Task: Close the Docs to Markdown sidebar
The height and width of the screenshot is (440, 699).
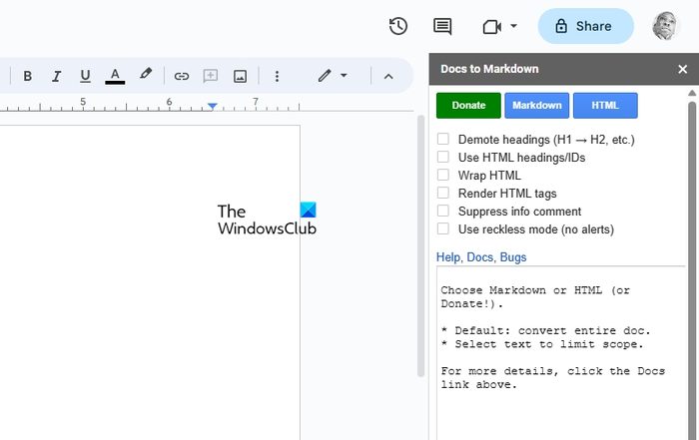Action: (682, 69)
